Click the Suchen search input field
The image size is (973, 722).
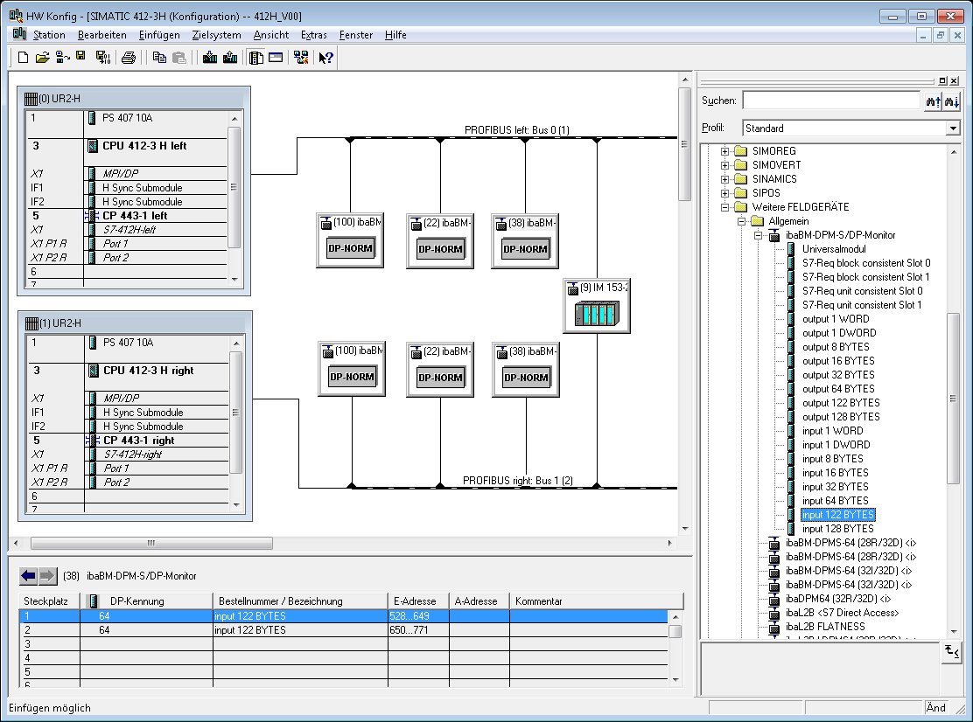point(831,101)
